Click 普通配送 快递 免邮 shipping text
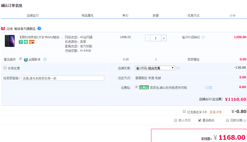Viewport: 247px width, 142px height. [x=148, y=78]
